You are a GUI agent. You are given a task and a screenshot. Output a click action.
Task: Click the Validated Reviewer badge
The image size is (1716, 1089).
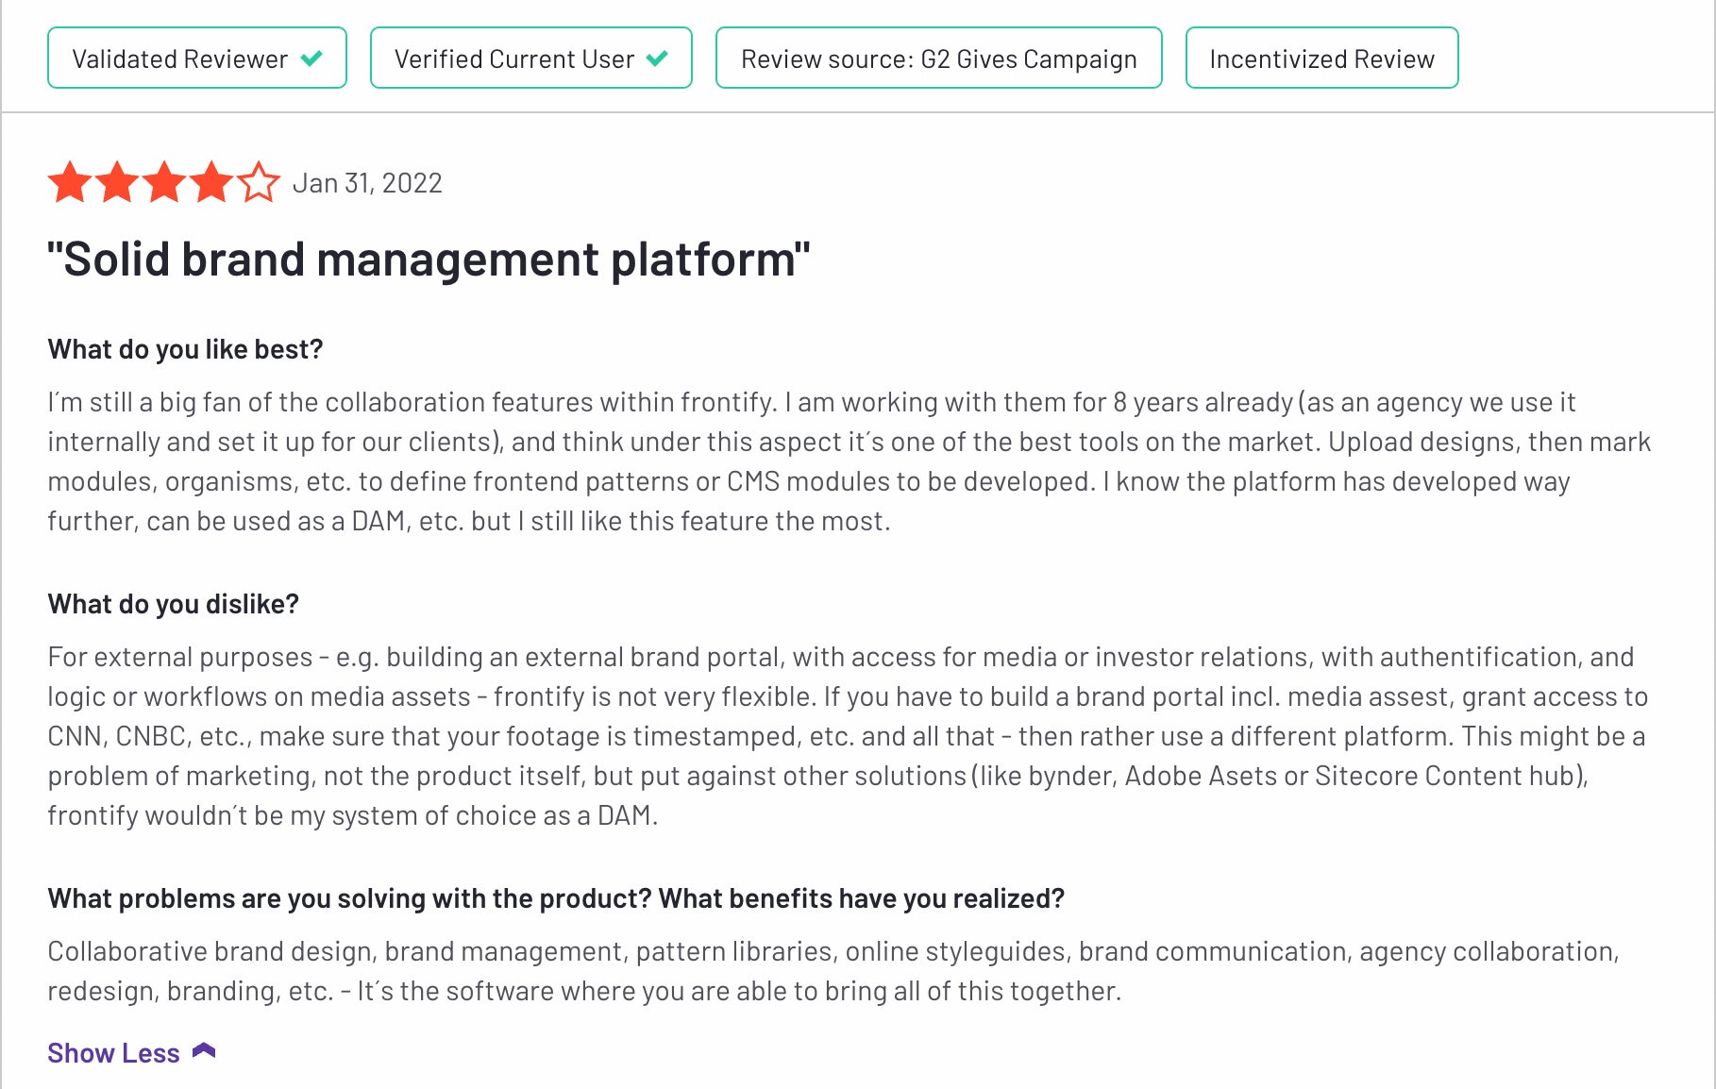197,59
